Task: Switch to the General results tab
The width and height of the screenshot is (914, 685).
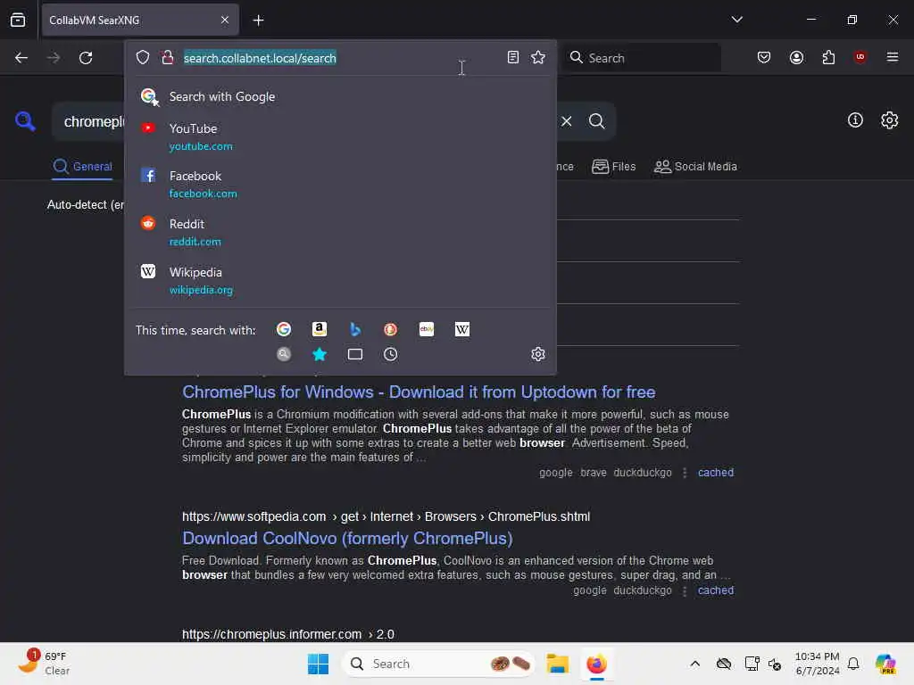Action: point(82,167)
